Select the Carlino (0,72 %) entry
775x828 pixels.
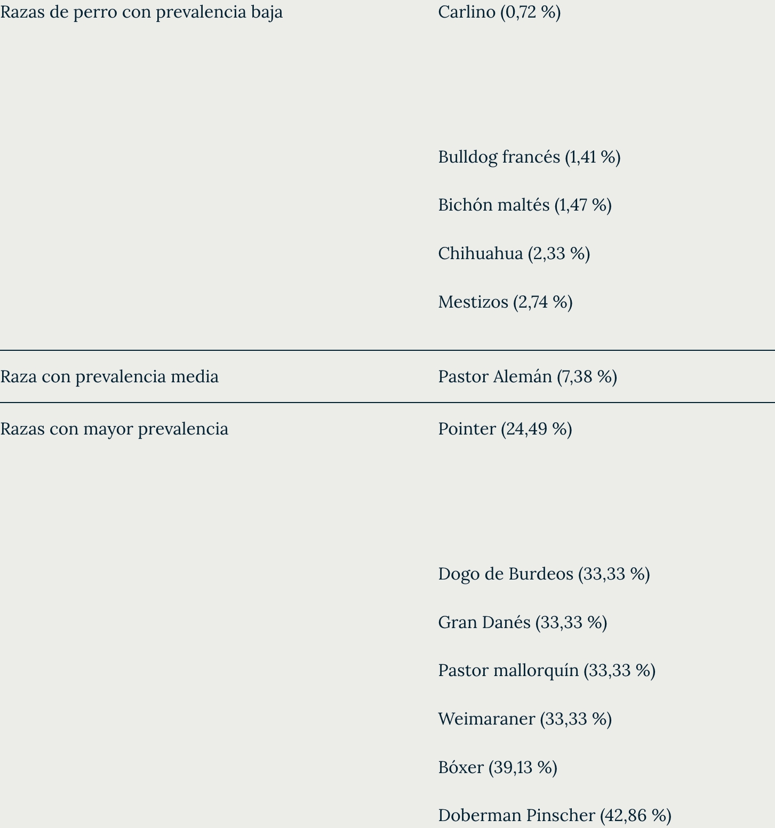[x=499, y=12]
